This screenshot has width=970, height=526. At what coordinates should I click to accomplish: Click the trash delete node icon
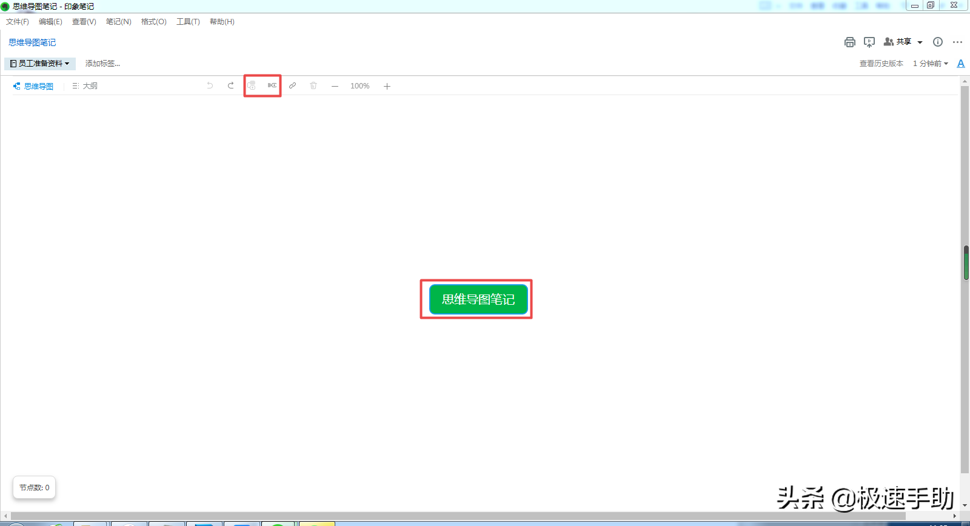click(x=313, y=85)
